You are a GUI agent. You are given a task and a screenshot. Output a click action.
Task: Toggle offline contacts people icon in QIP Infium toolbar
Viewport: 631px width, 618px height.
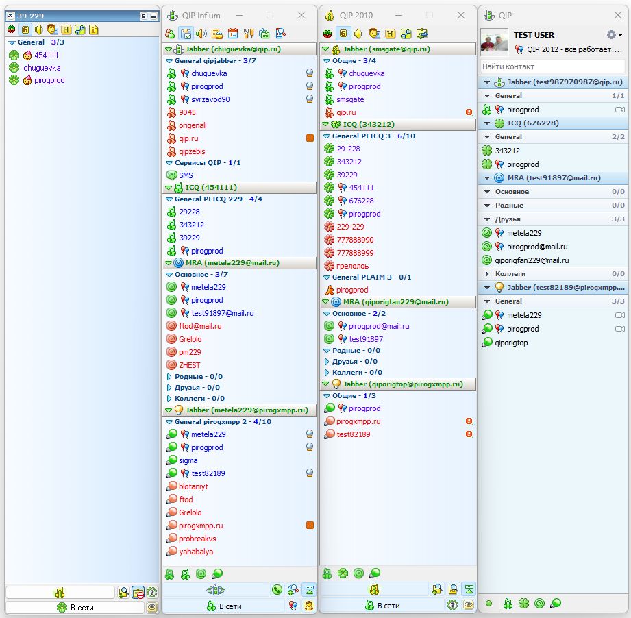point(170,34)
